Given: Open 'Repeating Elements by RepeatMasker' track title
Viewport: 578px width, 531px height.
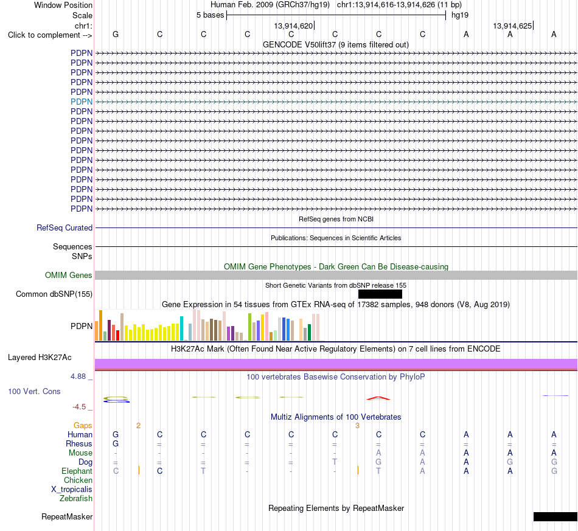Looking at the screenshot, I should [x=336, y=508].
